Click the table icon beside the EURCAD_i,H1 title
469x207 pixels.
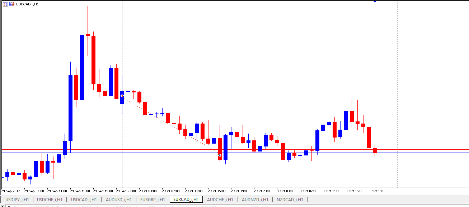point(5,4)
